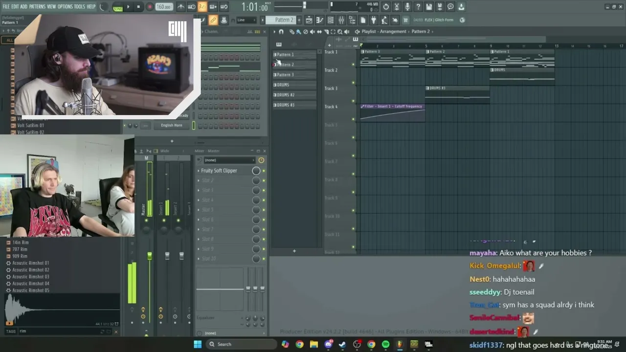Click the microphone one-click recording icon
The image size is (626, 352).
point(407,7)
